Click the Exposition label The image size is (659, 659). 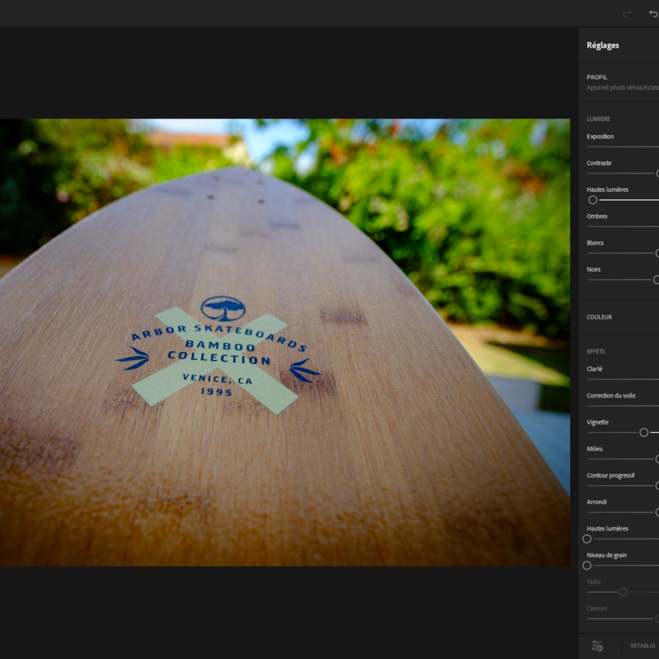(x=600, y=136)
